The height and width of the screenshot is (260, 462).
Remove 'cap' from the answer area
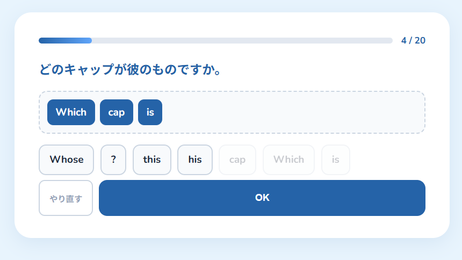(117, 112)
